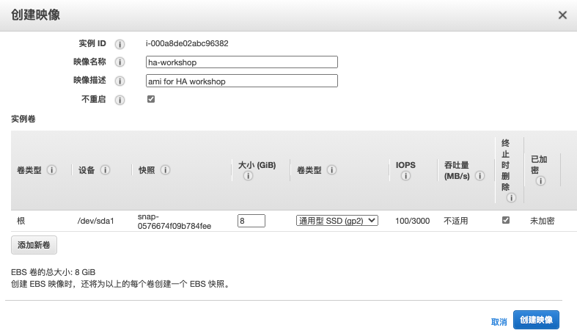This screenshot has height=333, width=577.
Task: Open the 通用型 SSD (gp2) volume type dropdown
Action: click(337, 220)
